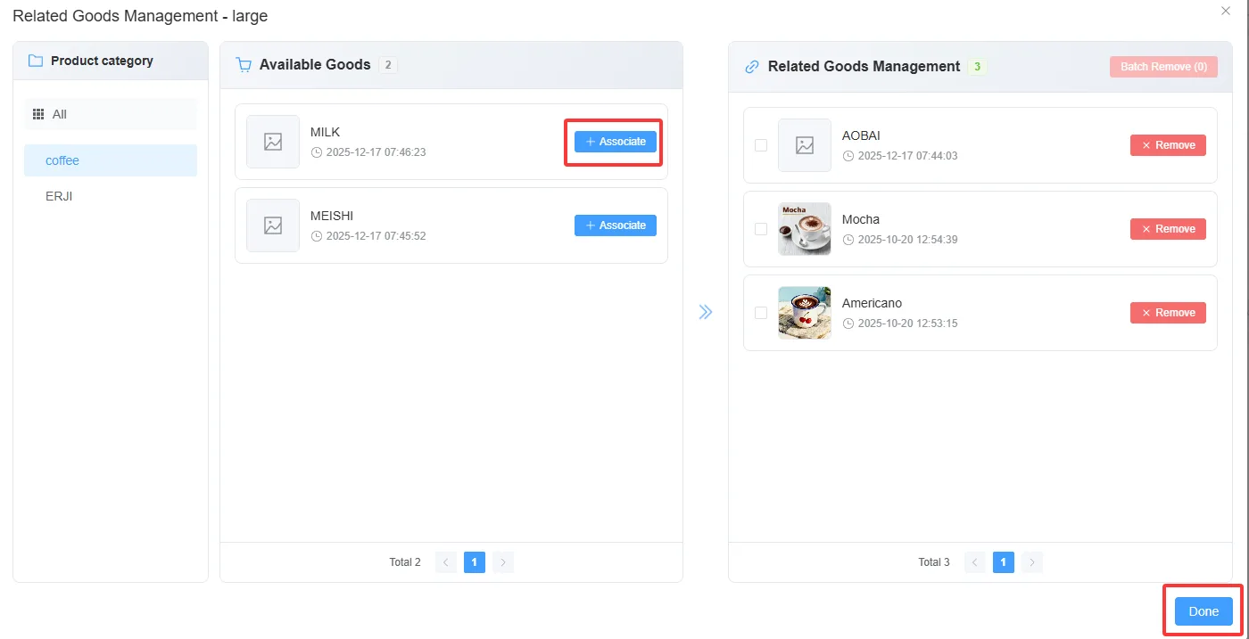The image size is (1249, 639).
Task: Click the MEISHI placeholder image
Action: pos(273,225)
